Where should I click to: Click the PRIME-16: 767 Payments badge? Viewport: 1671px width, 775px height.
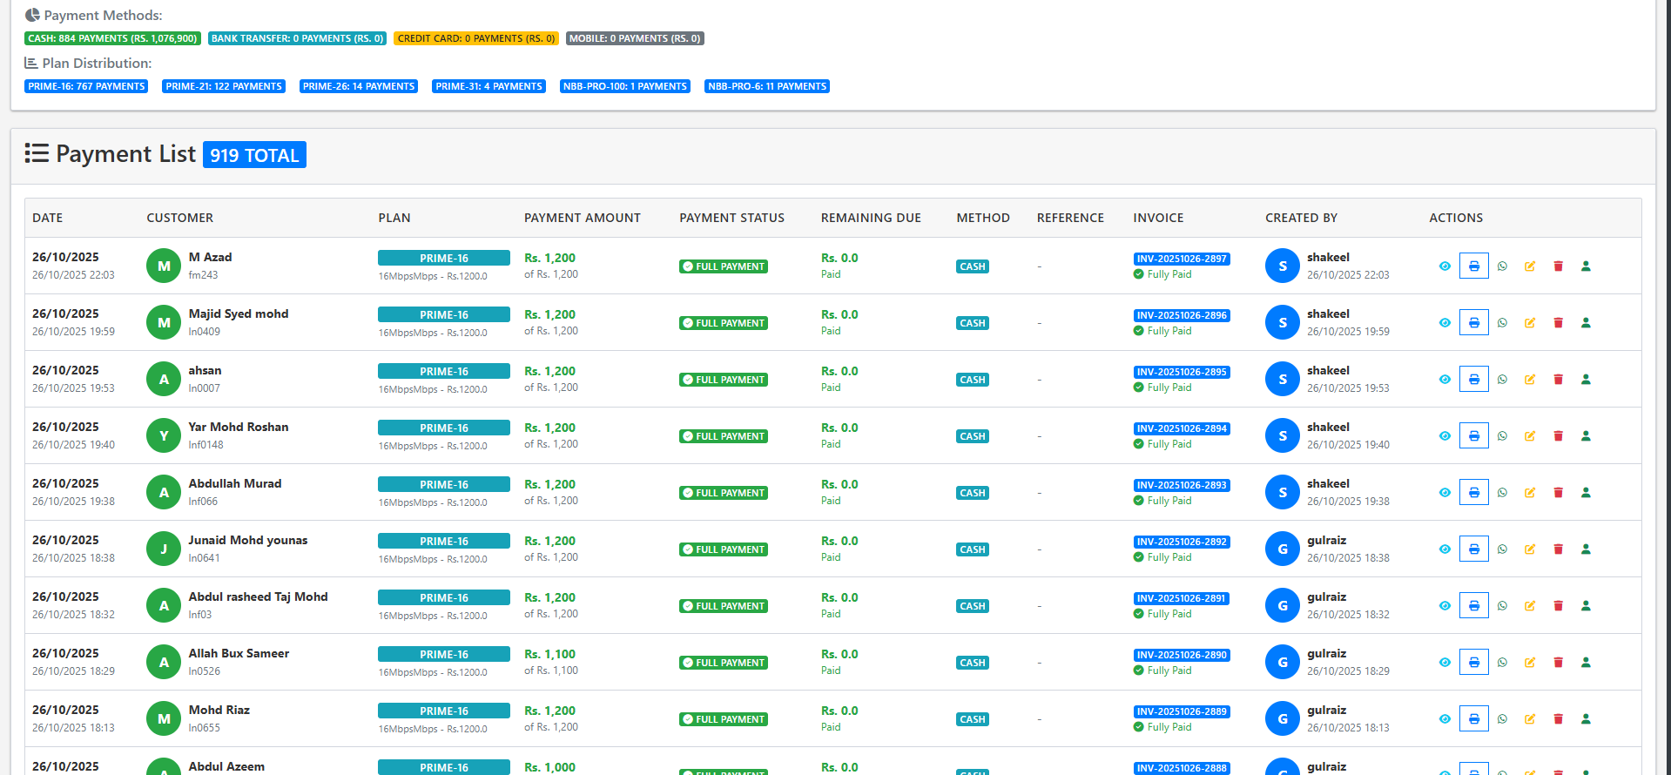[86, 86]
